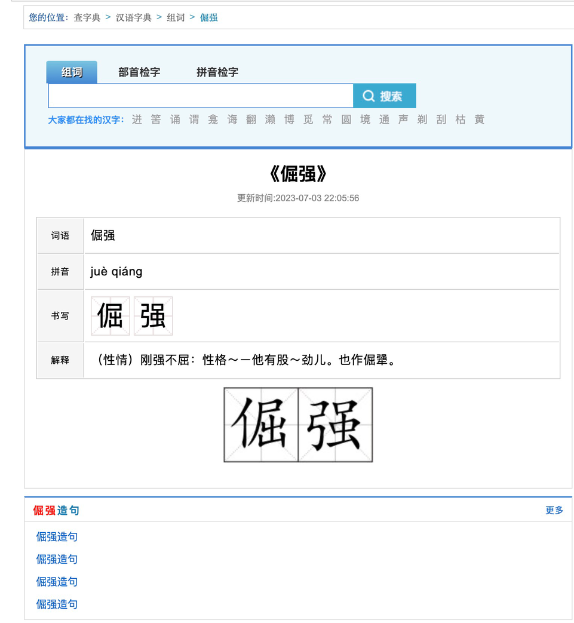The width and height of the screenshot is (574, 623).
Task: Open the 组词 breadcrumb link
Action: point(176,17)
